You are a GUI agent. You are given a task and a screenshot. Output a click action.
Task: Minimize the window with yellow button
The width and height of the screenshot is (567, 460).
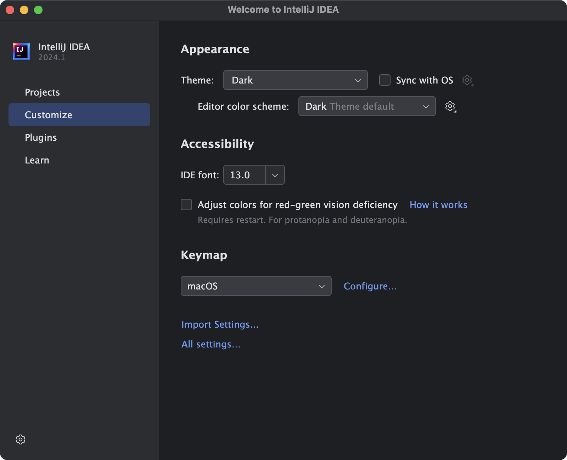(24, 10)
